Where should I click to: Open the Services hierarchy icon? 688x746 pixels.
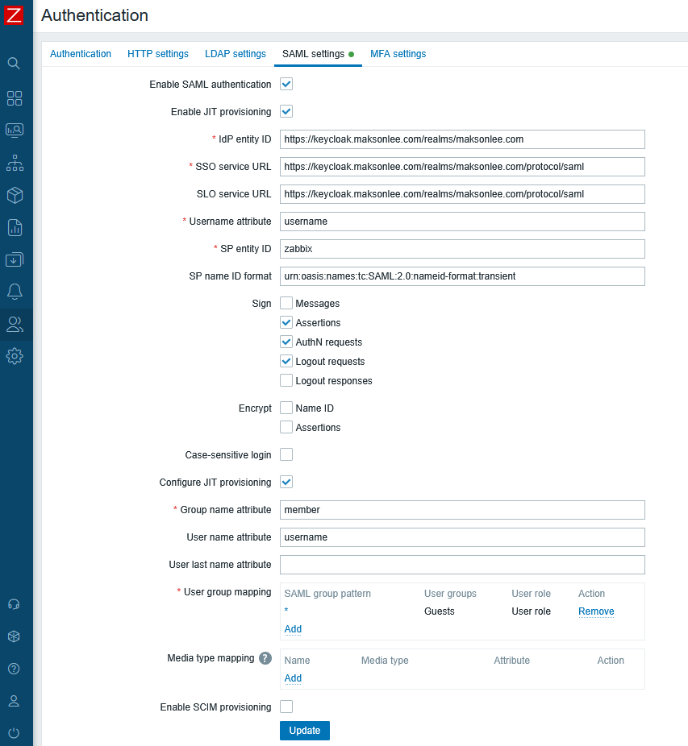pos(15,163)
